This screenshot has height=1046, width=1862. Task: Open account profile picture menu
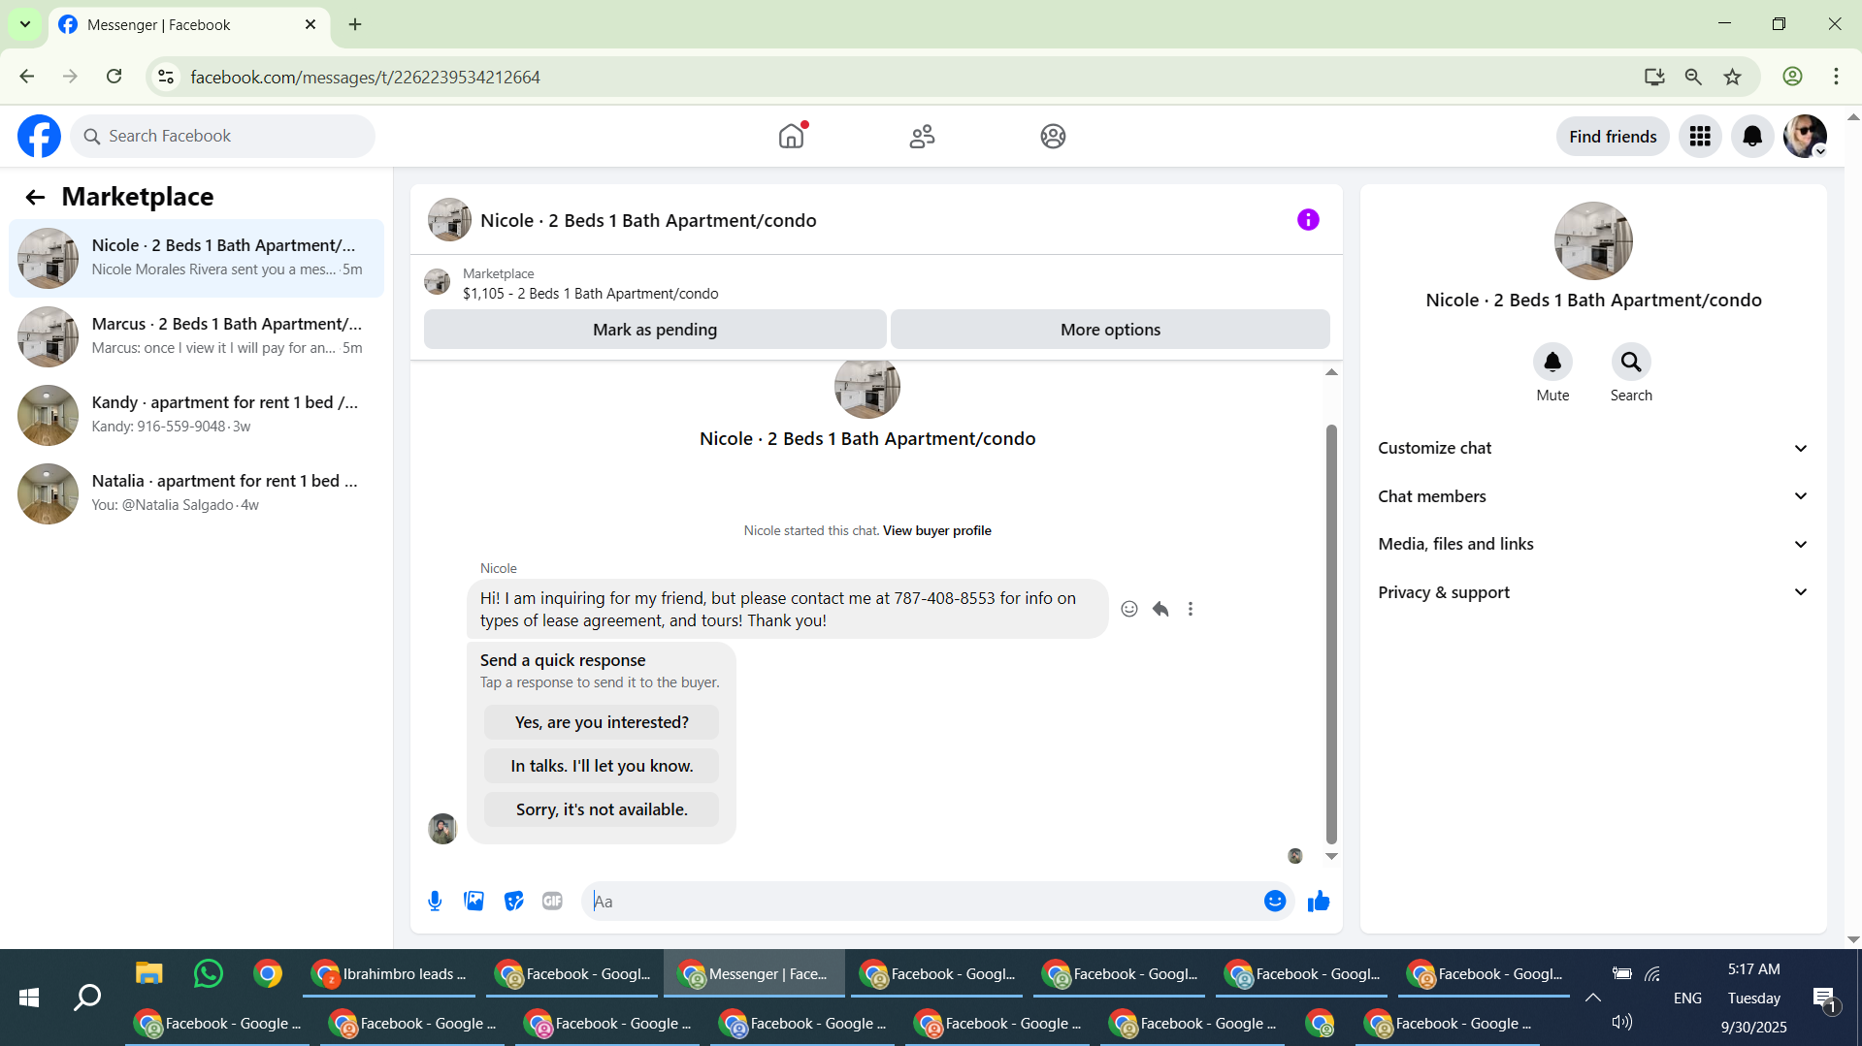1806,136
